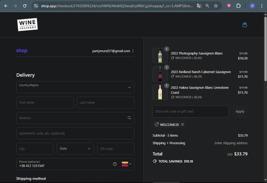
Task: Click the total price $33.79
Action: coord(241,154)
